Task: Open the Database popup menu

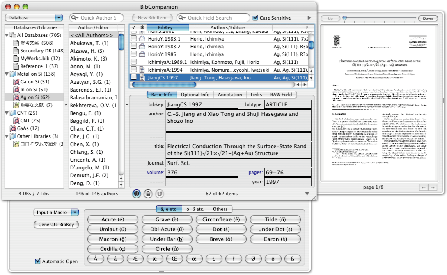Action: (34, 18)
